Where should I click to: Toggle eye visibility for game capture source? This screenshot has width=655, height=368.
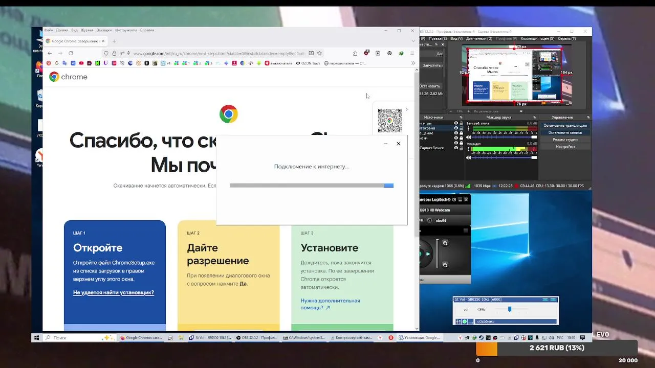point(456,123)
